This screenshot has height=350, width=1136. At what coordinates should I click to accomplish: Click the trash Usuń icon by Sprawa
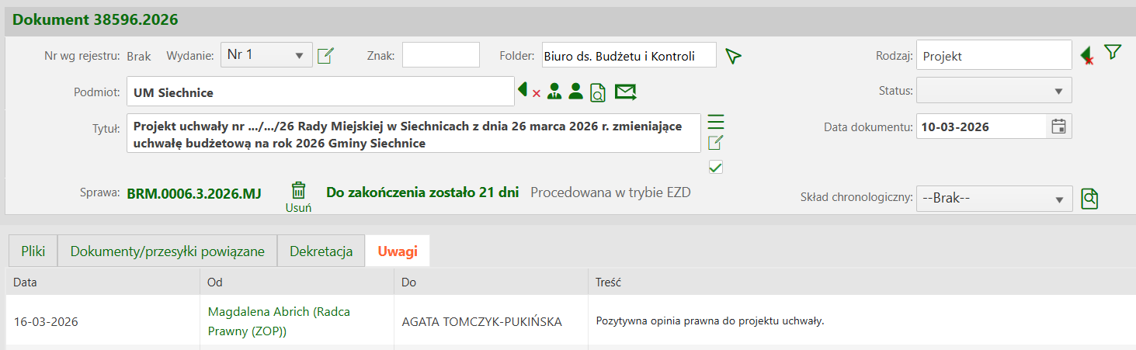[298, 191]
